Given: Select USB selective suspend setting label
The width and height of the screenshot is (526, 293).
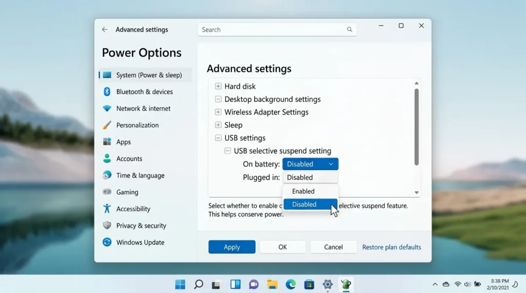Looking at the screenshot, I should (283, 151).
